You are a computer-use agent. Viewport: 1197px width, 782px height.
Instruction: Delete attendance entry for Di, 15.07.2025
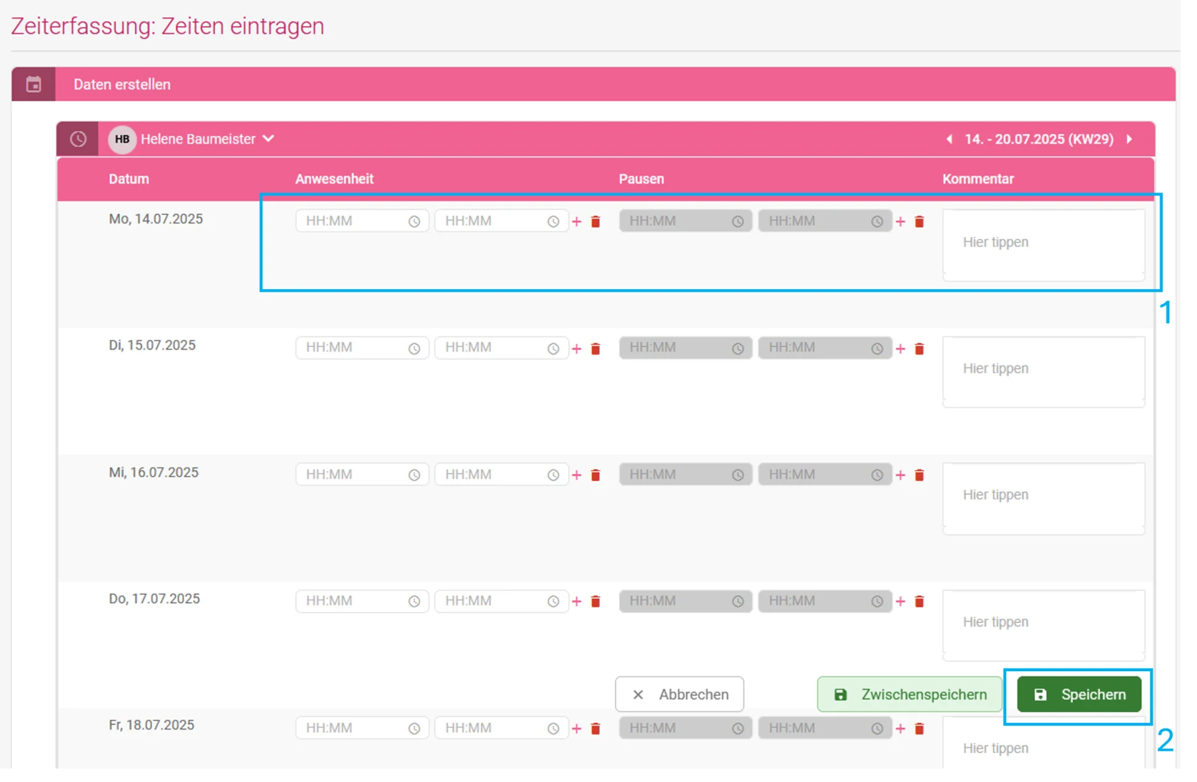[595, 348]
